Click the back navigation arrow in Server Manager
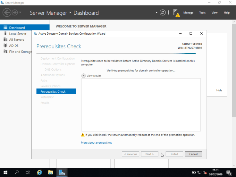This screenshot has width=236, height=177. pyautogui.click(x=7, y=13)
